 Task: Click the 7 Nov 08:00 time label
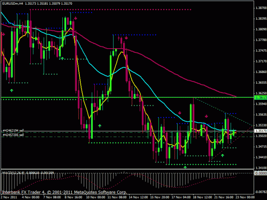pyautogui.click(x=52, y=197)
